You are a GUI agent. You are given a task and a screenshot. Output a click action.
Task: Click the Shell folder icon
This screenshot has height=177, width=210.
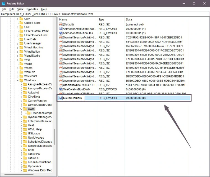coord(25,150)
